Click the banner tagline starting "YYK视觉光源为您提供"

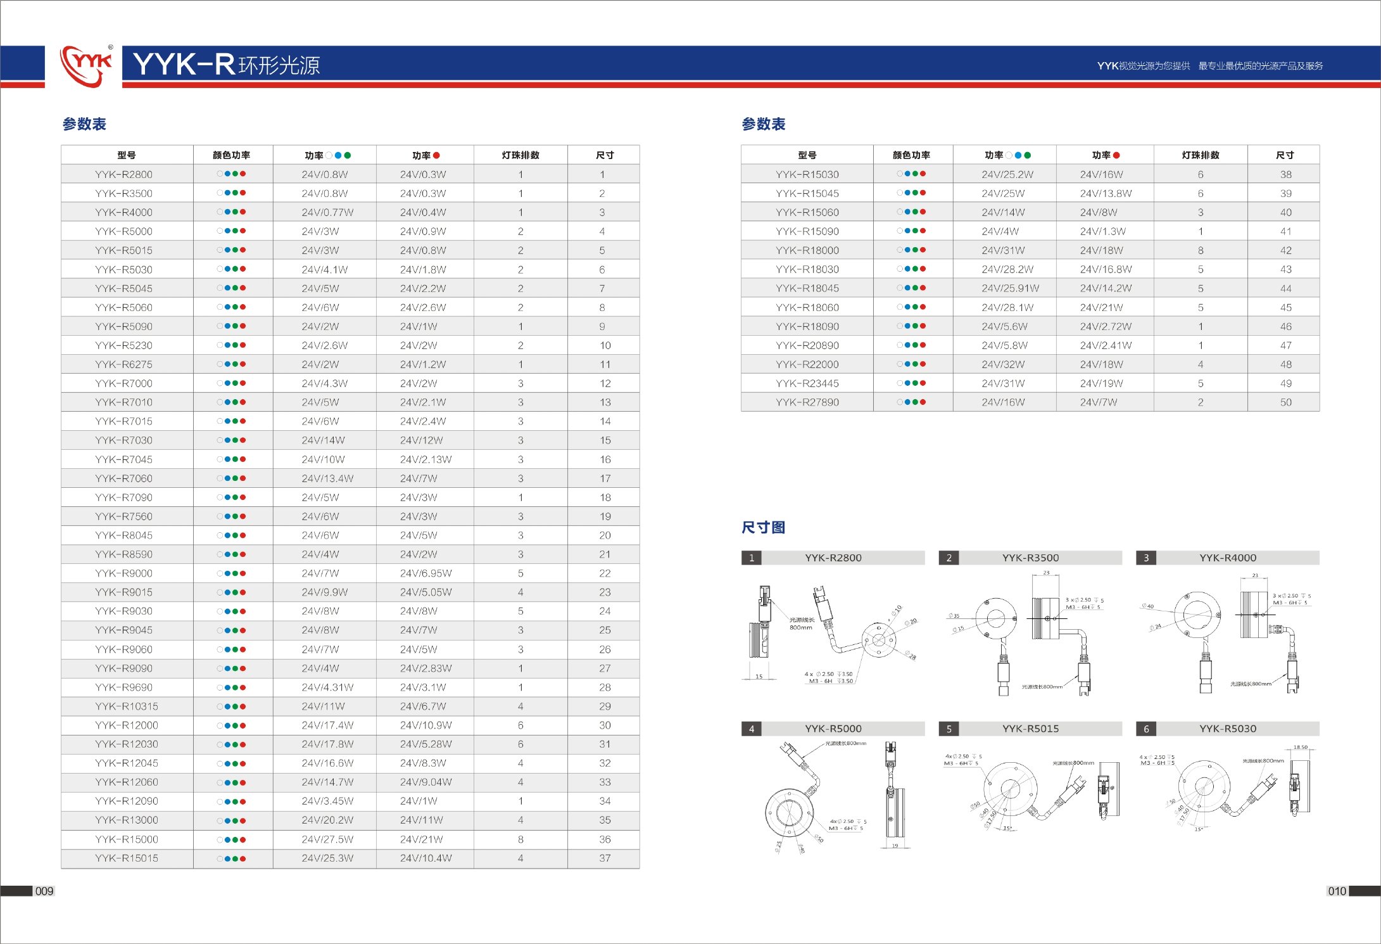(x=1209, y=66)
